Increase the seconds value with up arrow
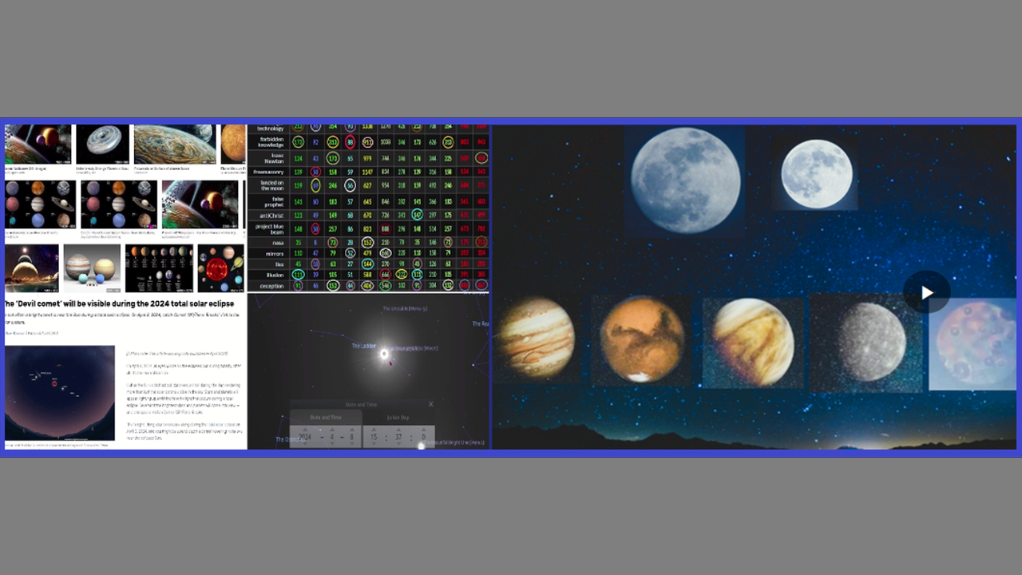 [x=422, y=430]
